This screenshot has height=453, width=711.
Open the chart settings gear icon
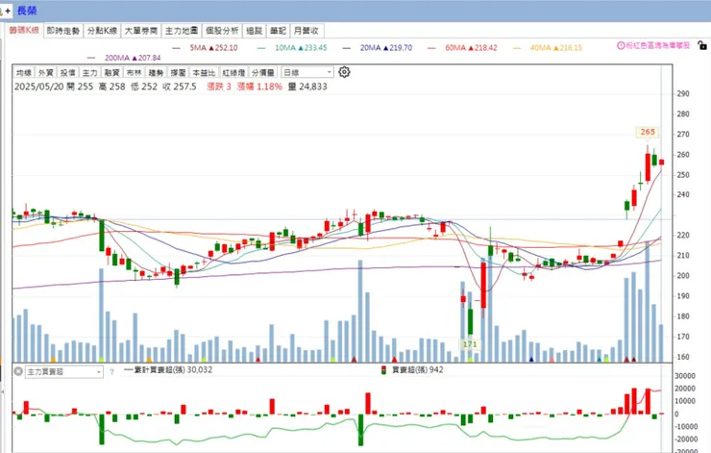(x=344, y=72)
